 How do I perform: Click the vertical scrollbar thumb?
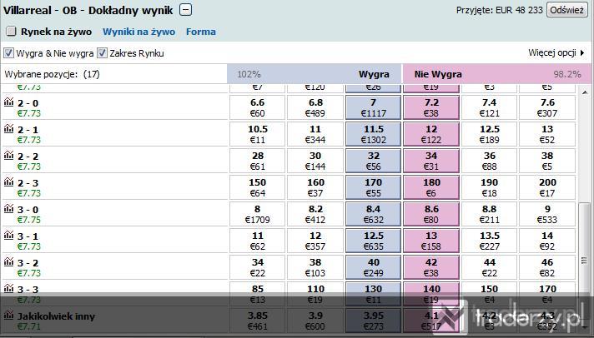(584, 260)
